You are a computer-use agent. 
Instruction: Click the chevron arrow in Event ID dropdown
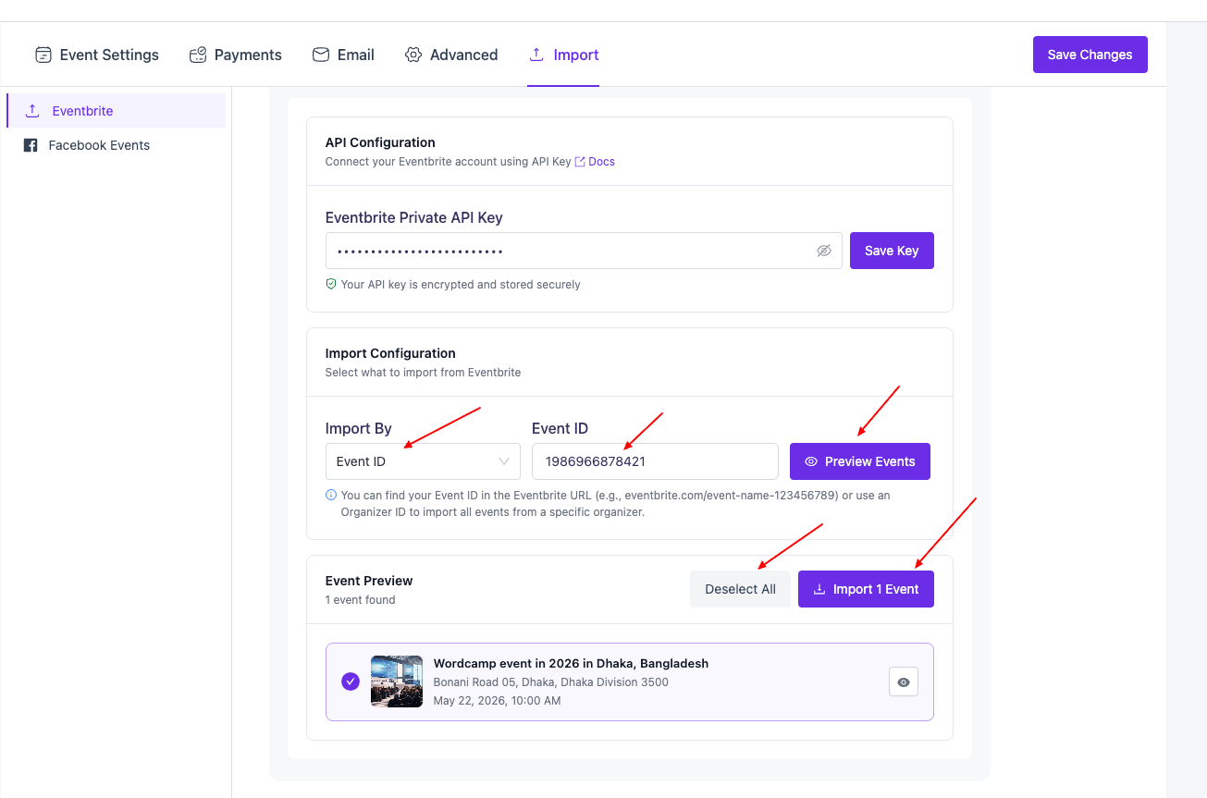point(504,461)
